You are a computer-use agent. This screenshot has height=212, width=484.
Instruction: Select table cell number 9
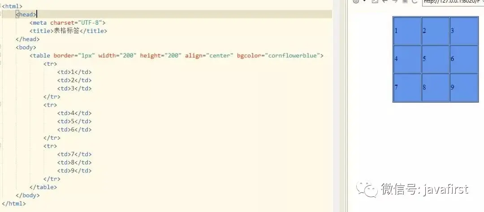click(x=464, y=87)
